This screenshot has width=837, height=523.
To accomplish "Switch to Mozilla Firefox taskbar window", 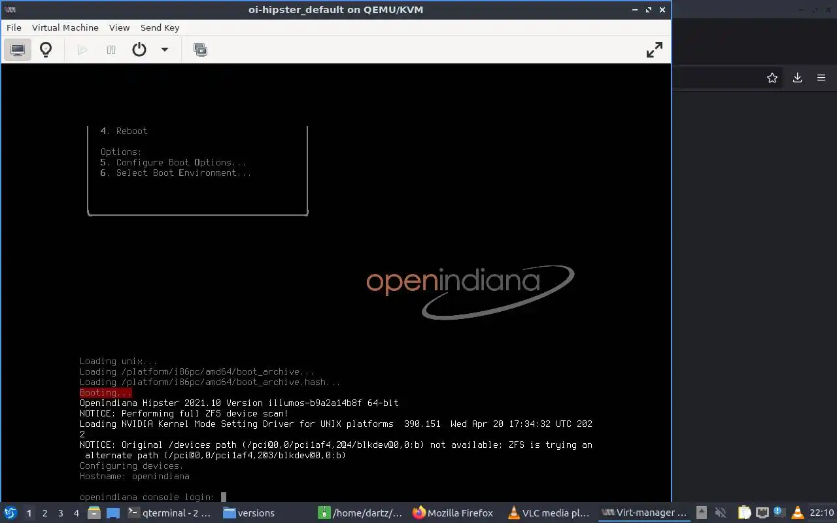I will point(453,513).
